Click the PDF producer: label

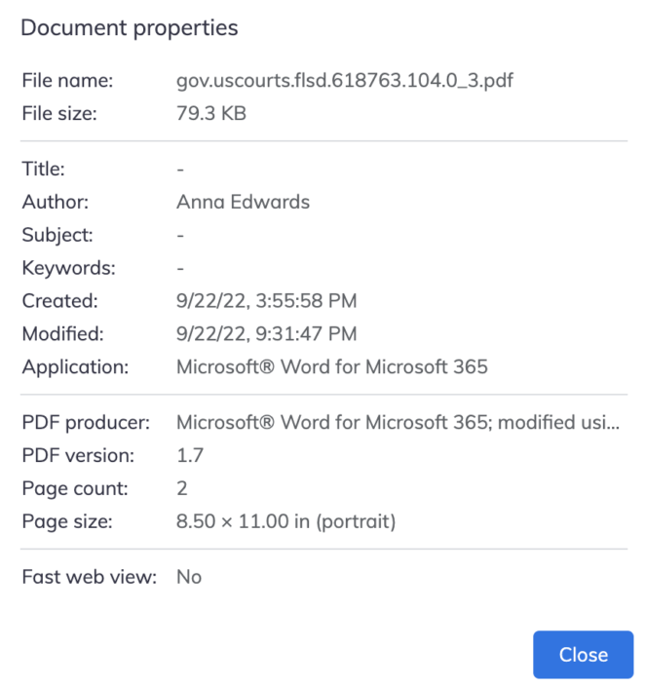click(x=86, y=423)
